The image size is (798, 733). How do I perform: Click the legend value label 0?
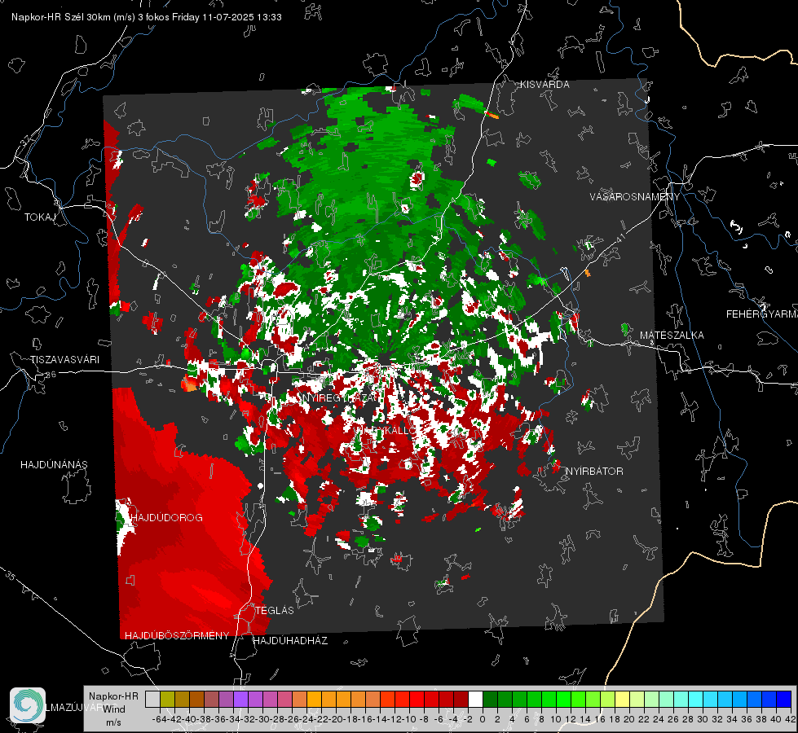tap(483, 719)
